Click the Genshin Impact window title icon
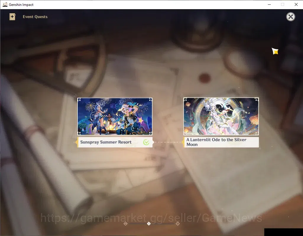 coord(5,4)
